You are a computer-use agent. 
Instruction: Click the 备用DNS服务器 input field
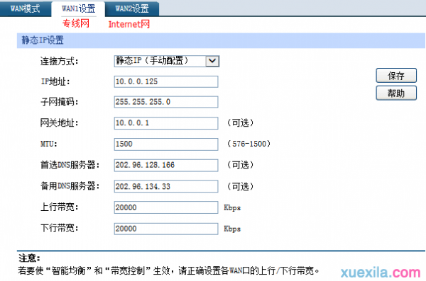(x=166, y=186)
